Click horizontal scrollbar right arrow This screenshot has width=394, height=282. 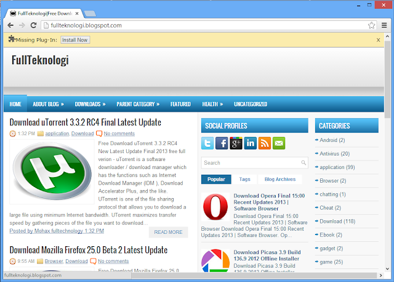380,275
